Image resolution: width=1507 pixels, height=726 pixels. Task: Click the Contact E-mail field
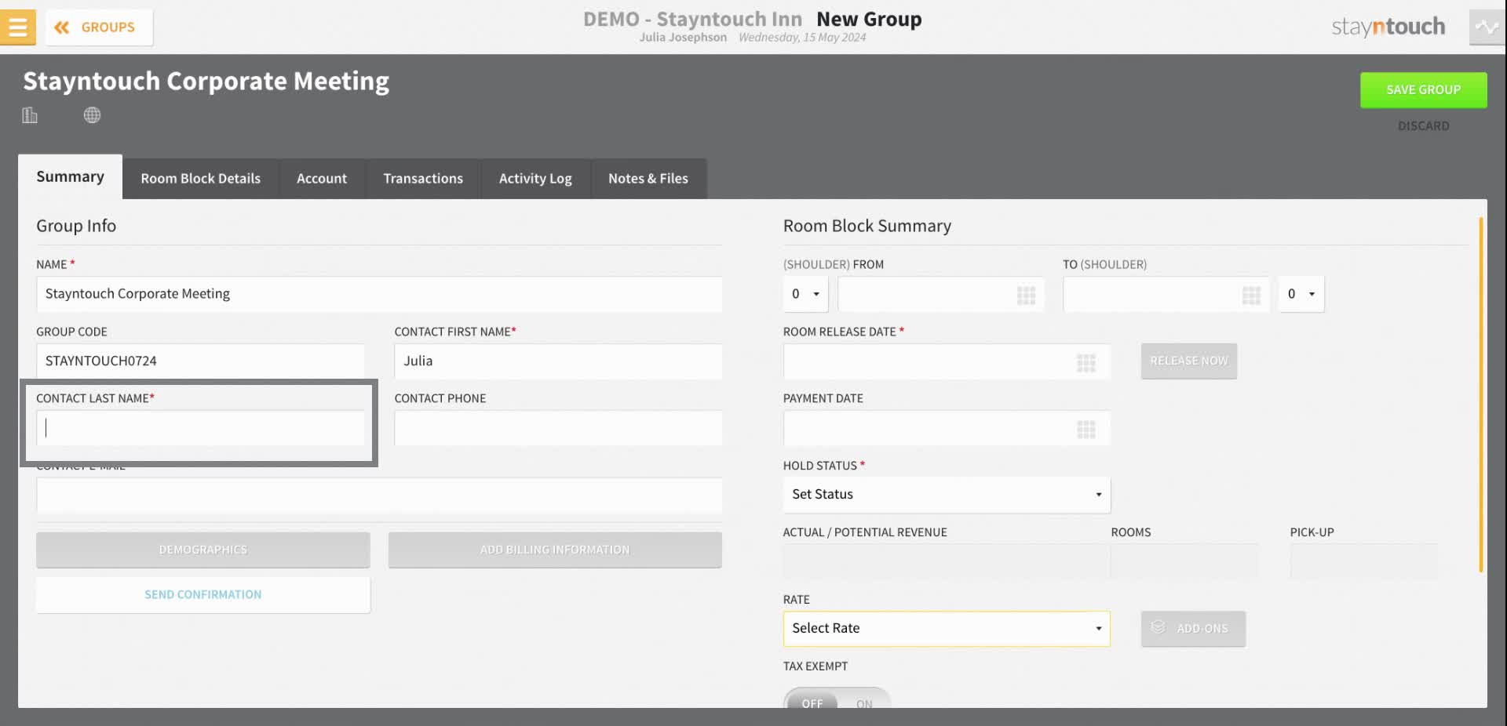tap(379, 495)
